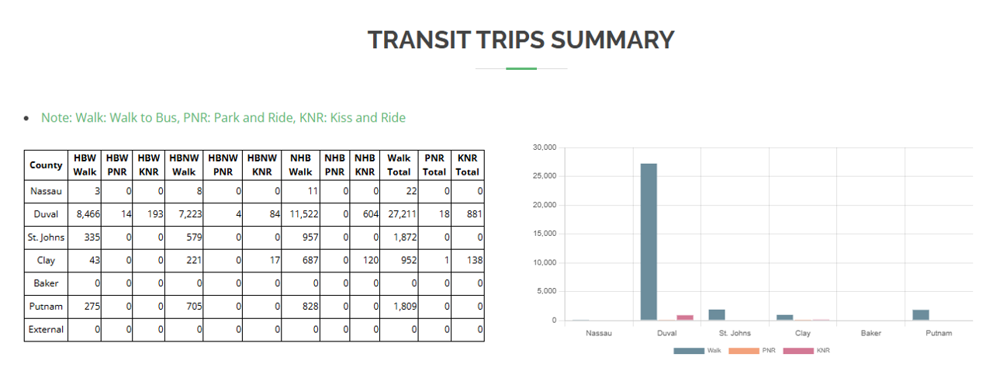
Task: Click the 27,211 Walk Total cell
Action: 399,214
